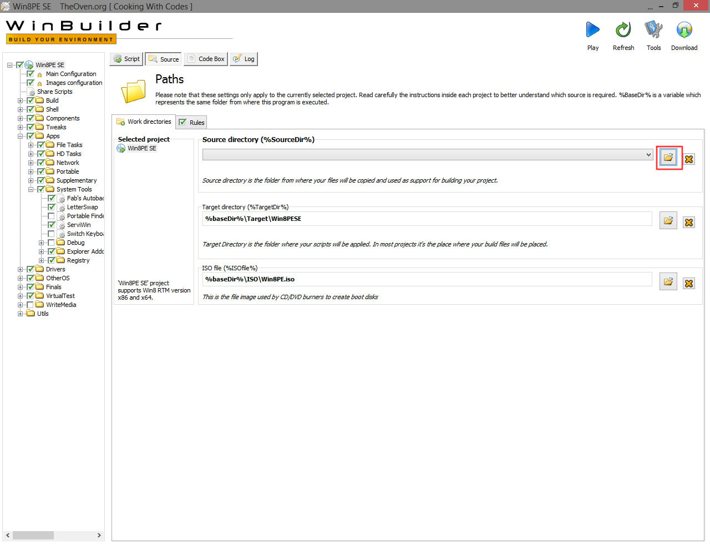The width and height of the screenshot is (710, 545).
Task: Click the ISO file path field
Action: click(x=427, y=279)
